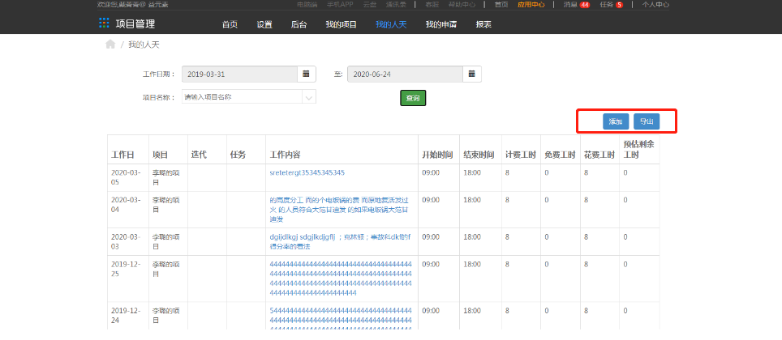Open 后台 menu item
Viewport: 782px width, 340px height.
click(x=299, y=24)
